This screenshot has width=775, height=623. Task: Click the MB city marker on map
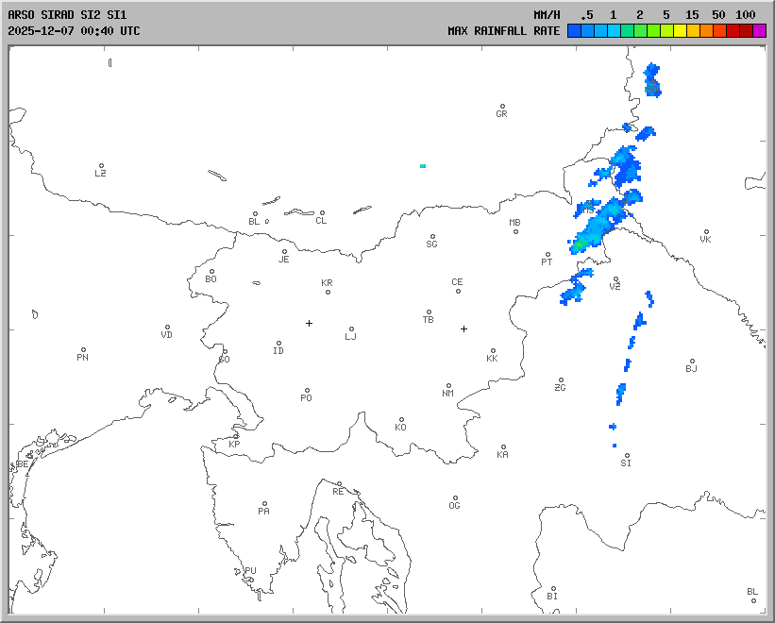pos(515,231)
